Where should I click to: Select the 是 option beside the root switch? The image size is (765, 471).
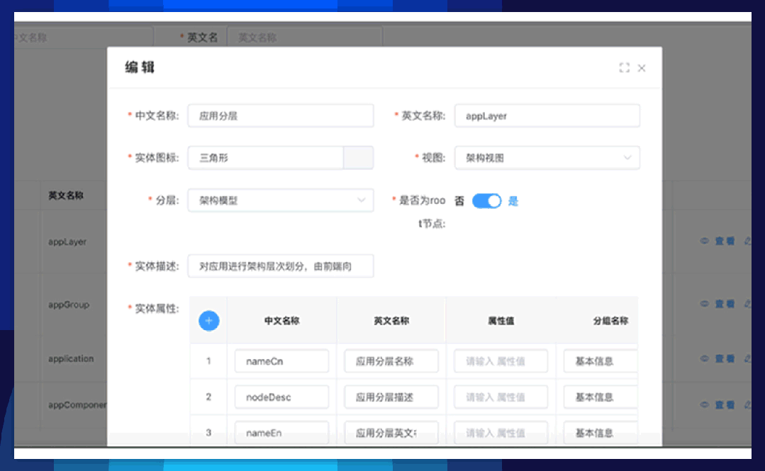pos(513,201)
